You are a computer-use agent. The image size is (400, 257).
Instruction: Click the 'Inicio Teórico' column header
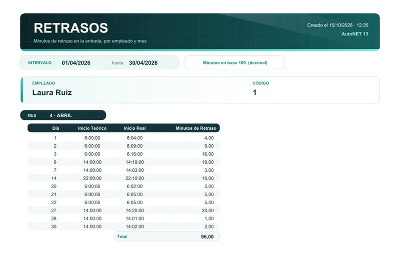(92, 128)
